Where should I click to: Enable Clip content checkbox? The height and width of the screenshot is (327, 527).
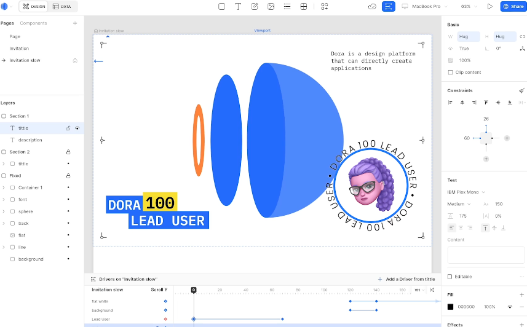coord(450,73)
